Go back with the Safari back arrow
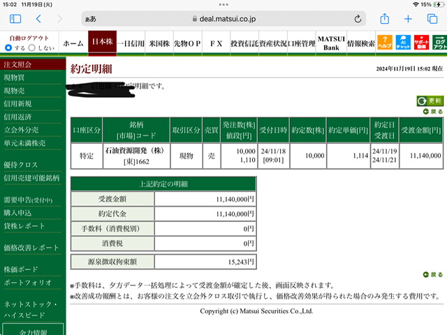 coord(39,19)
